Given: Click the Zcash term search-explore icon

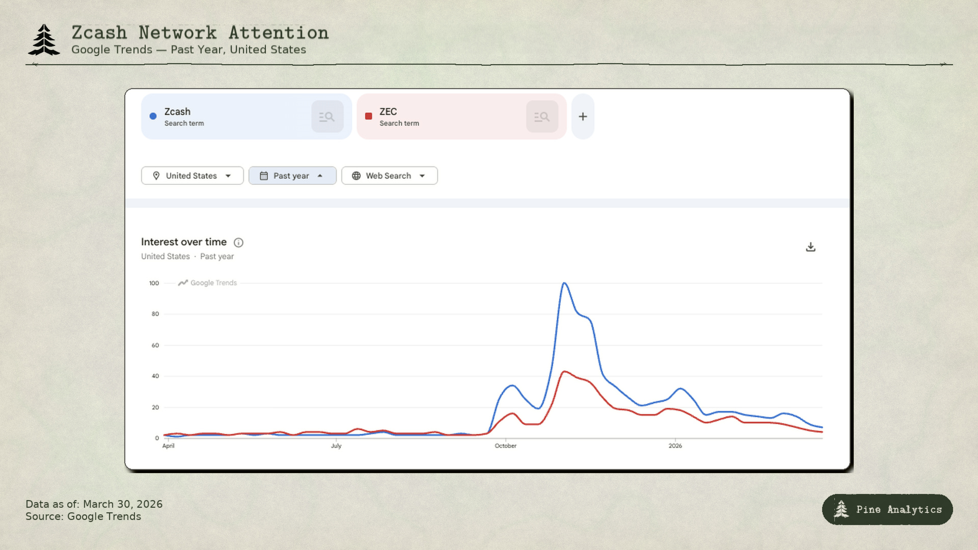Looking at the screenshot, I should (x=327, y=117).
